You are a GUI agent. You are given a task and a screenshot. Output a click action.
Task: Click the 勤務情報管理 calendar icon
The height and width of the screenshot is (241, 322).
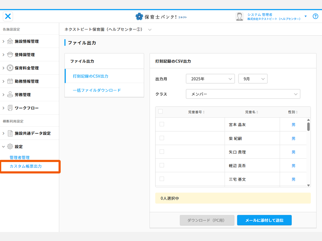pyautogui.click(x=10, y=81)
